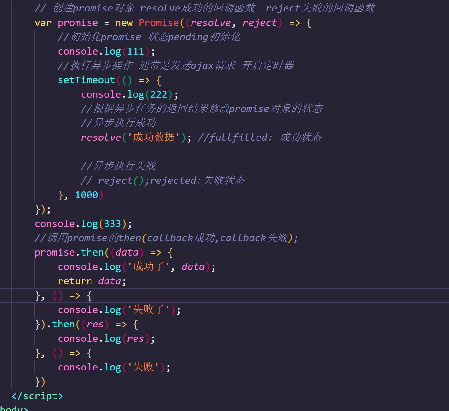The image size is (449, 411).
Task: Click the console.log(333) statement
Action: 83,224
